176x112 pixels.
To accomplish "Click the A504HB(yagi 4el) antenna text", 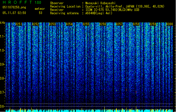I will coord(99,13).
